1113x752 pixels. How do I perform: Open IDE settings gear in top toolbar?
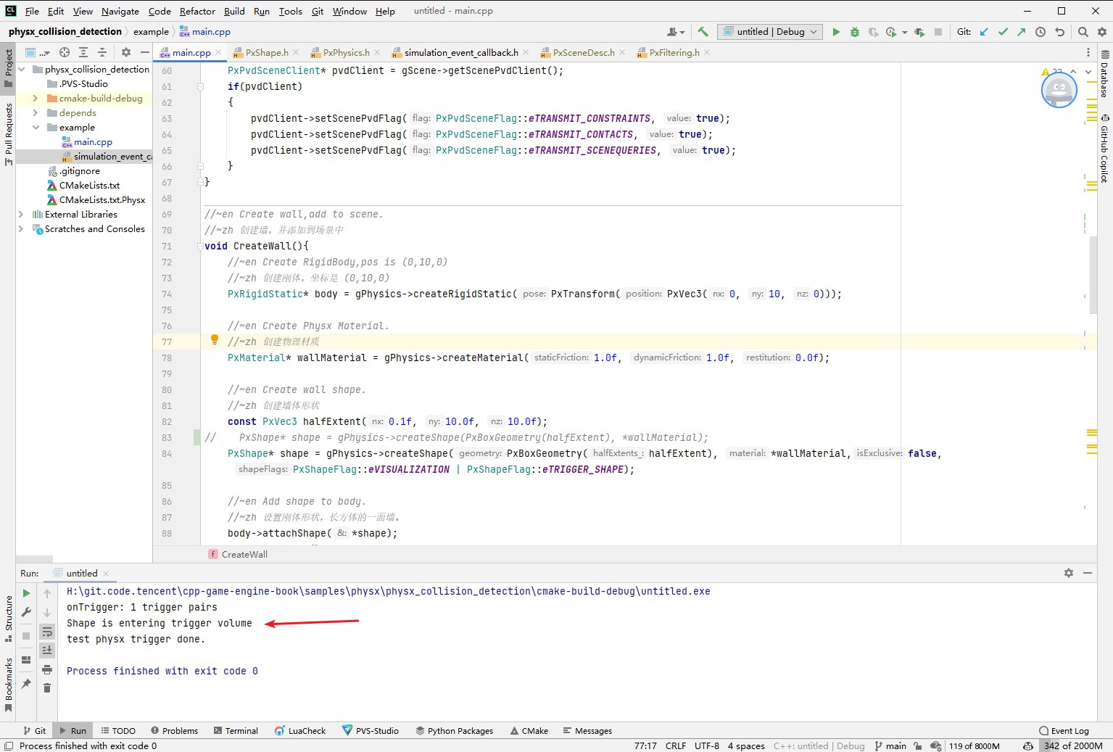click(1101, 32)
